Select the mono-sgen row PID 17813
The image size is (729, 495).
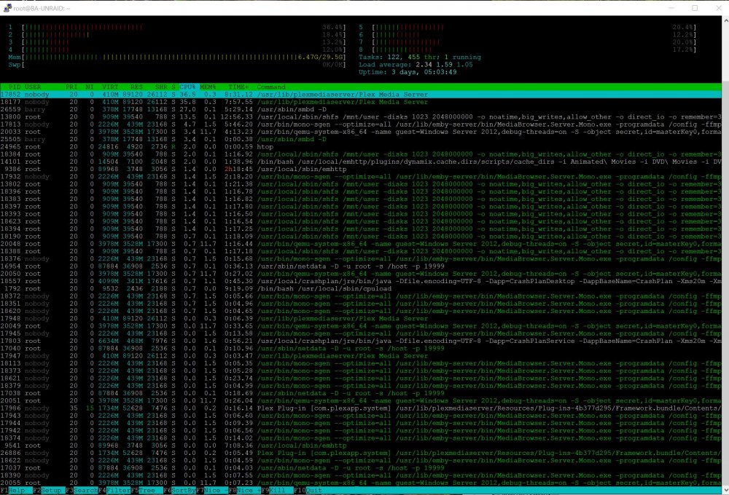pos(361,124)
